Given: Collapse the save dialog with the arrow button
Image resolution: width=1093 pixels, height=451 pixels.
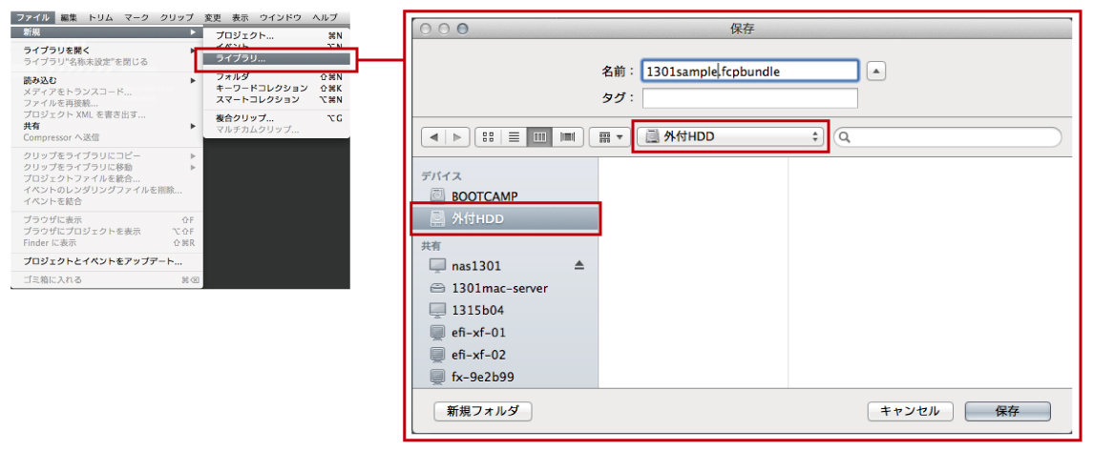Looking at the screenshot, I should click(876, 71).
